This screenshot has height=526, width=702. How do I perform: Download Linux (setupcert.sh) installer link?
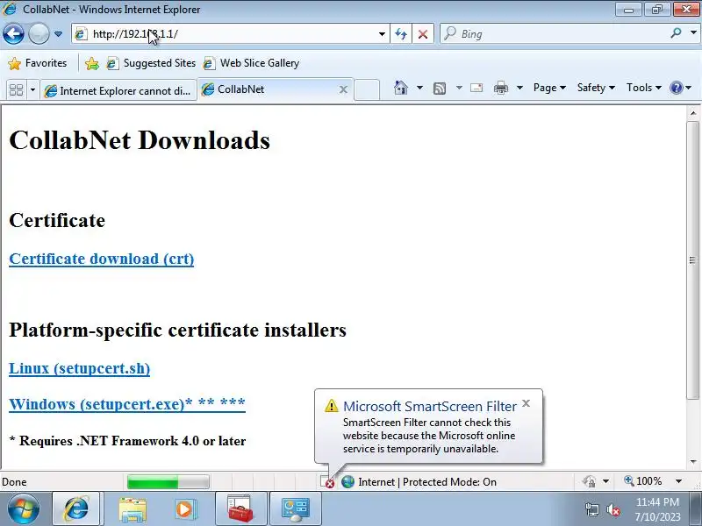click(80, 368)
